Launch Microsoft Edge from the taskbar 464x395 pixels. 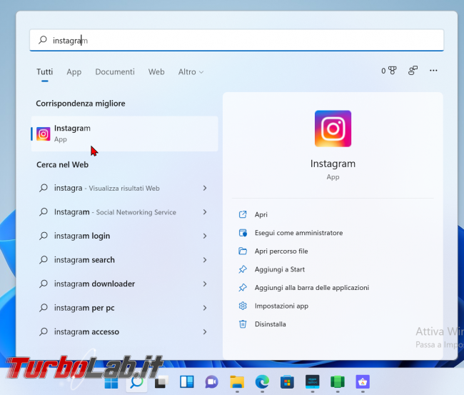(262, 381)
